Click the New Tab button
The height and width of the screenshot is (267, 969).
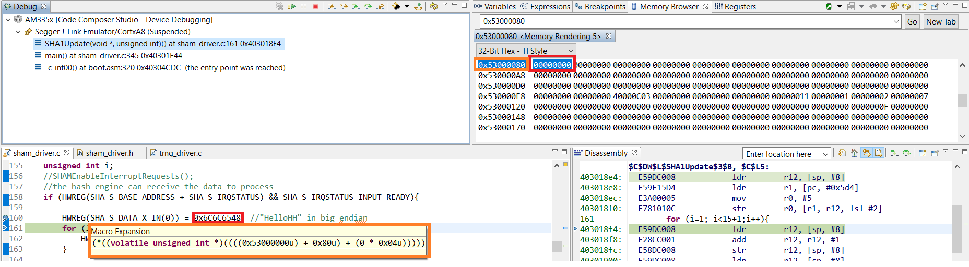pyautogui.click(x=941, y=21)
